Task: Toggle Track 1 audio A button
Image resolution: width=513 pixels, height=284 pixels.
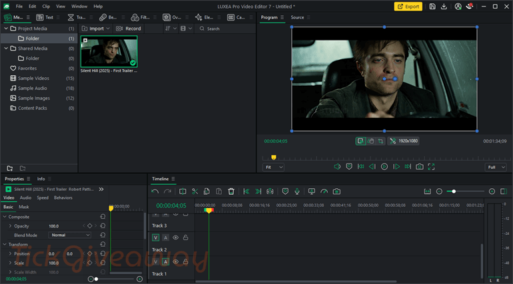Action: [x=165, y=262]
